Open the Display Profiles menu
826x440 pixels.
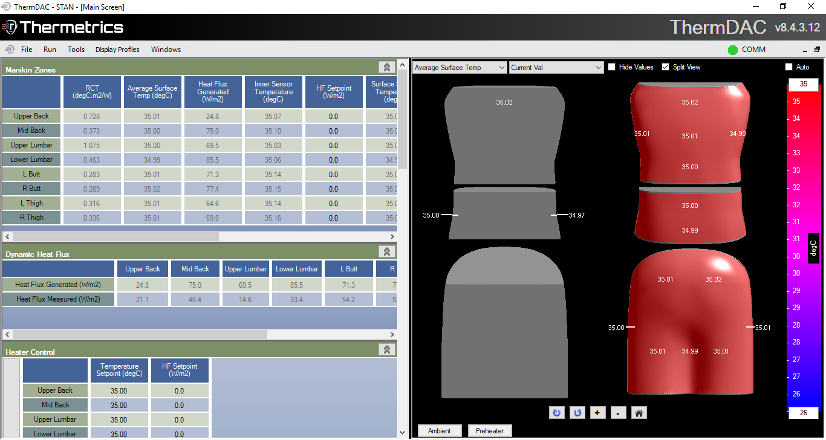point(117,50)
